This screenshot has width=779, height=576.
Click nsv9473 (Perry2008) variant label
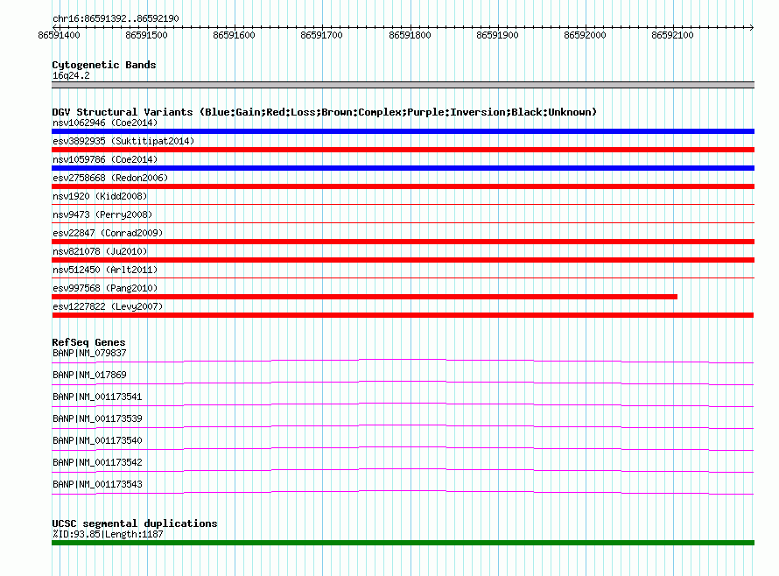[102, 214]
